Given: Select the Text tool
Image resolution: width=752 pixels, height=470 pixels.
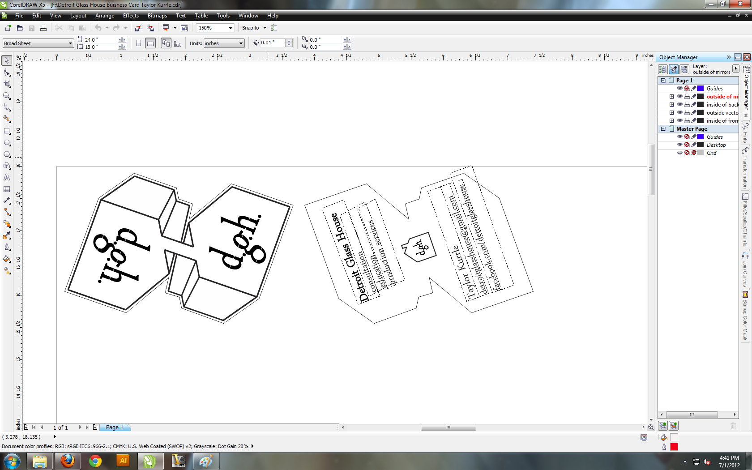Looking at the screenshot, I should (x=7, y=177).
